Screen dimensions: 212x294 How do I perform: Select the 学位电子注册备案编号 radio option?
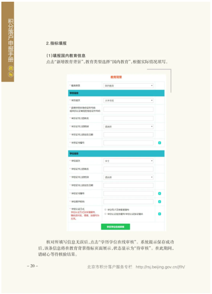click(105, 209)
